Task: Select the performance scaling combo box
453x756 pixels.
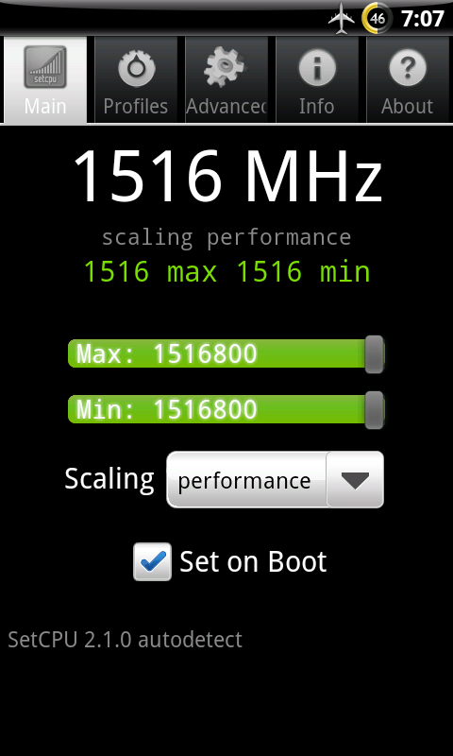Action: (x=275, y=480)
